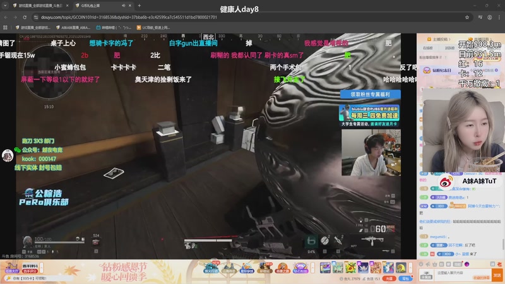The width and height of the screenshot is (505, 284).
Task: Switch to the 在线榜 tab
Action: tap(428, 48)
